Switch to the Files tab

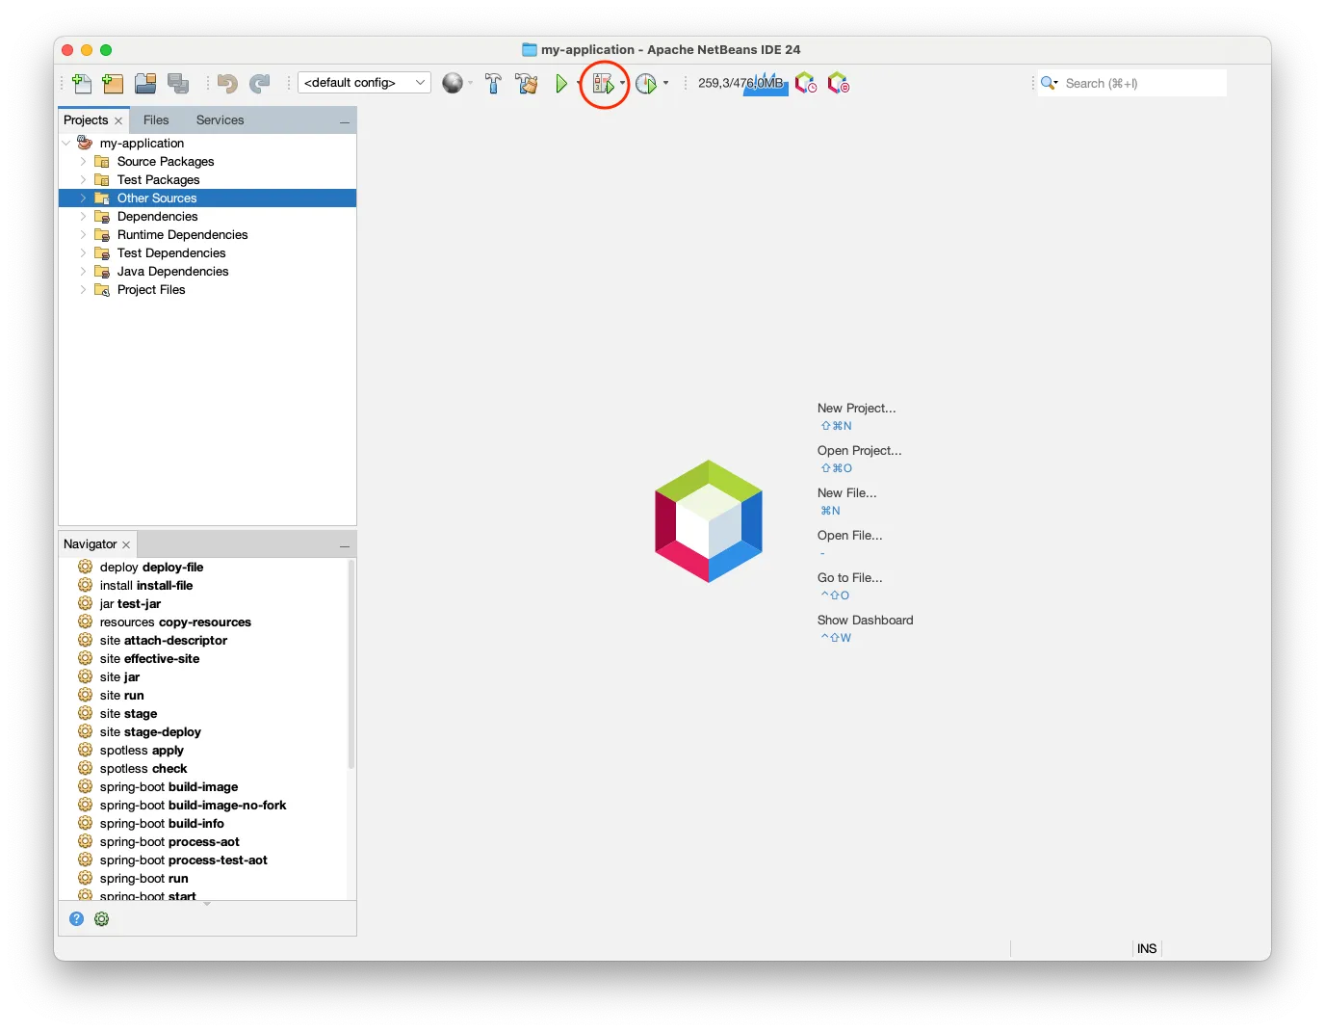156,119
